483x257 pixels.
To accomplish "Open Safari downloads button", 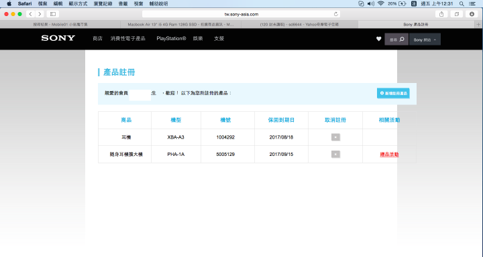I will [x=472, y=14].
